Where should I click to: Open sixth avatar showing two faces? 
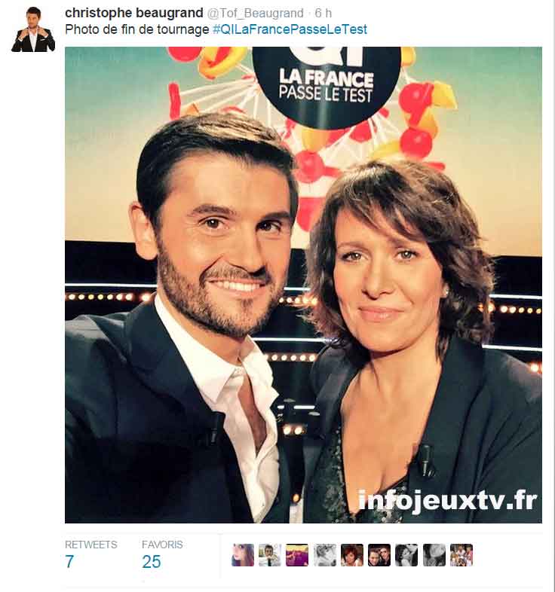click(379, 555)
